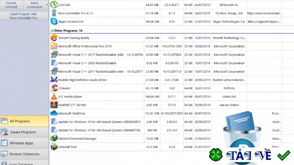The width and height of the screenshot is (294, 165).
Task: Click the Forced Uninstall button
Action: click(11, 5)
